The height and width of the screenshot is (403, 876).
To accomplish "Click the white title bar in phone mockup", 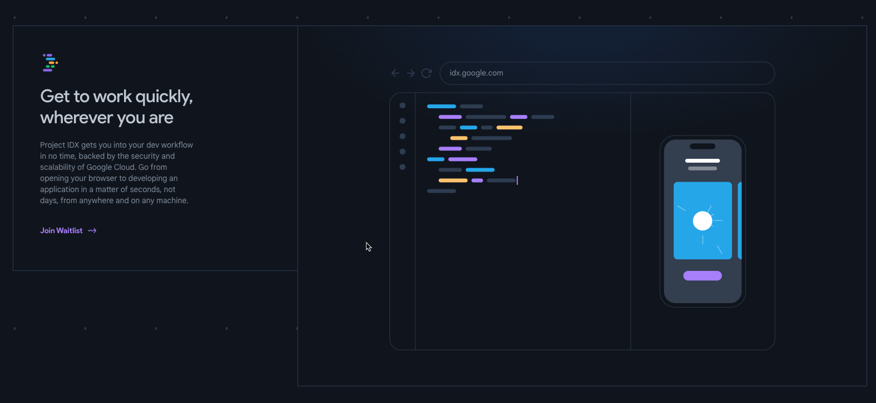I will pyautogui.click(x=702, y=160).
